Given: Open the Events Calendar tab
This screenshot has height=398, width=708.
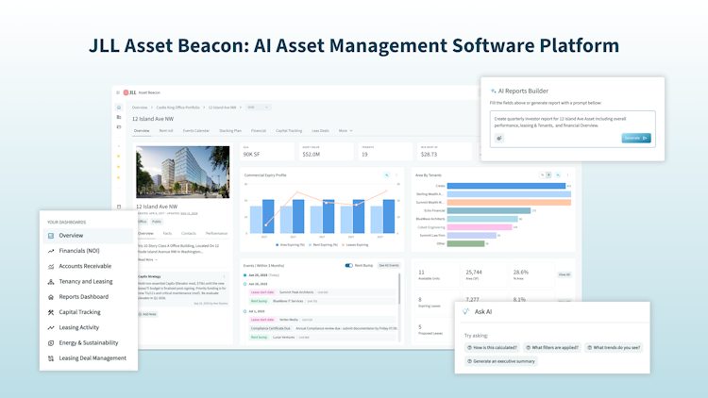Looking at the screenshot, I should click(x=196, y=131).
